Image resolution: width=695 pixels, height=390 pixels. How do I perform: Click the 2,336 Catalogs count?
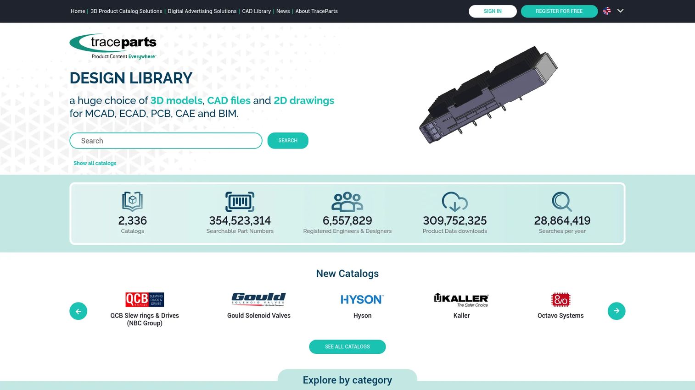133,221
